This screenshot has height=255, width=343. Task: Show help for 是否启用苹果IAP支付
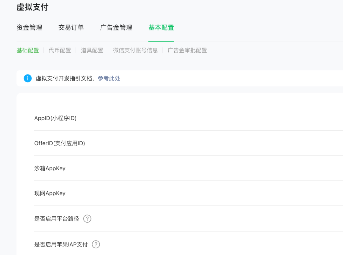pyautogui.click(x=96, y=244)
